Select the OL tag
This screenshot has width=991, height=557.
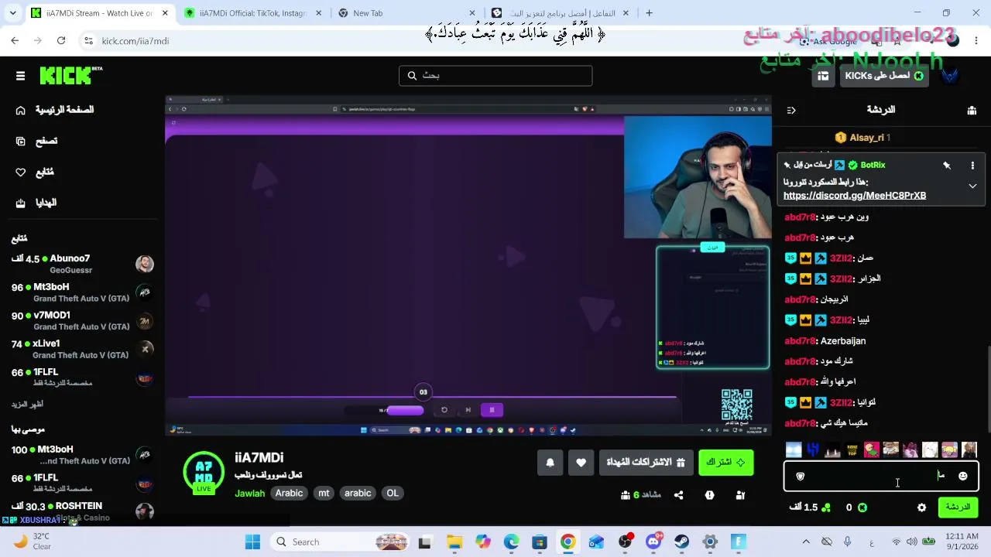[x=393, y=494]
